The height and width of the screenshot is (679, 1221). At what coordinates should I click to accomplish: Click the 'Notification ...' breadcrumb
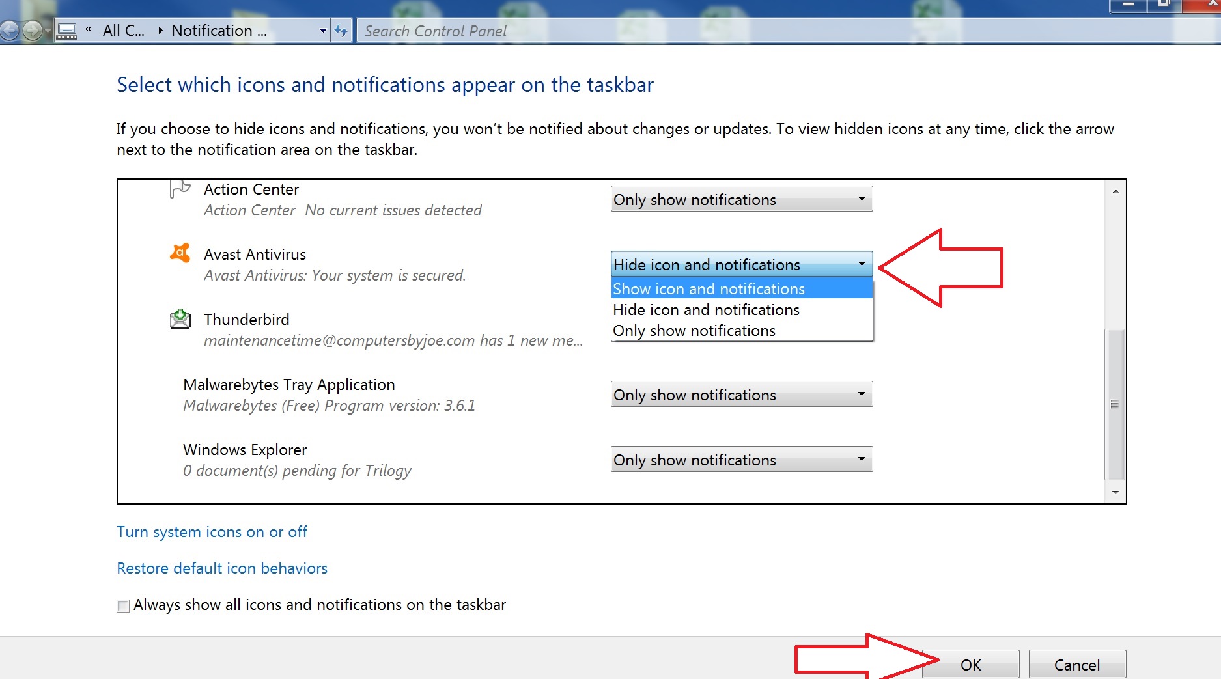(x=219, y=31)
